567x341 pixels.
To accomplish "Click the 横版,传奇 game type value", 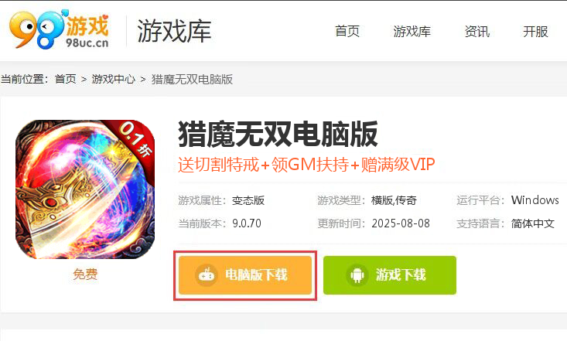I will click(394, 200).
